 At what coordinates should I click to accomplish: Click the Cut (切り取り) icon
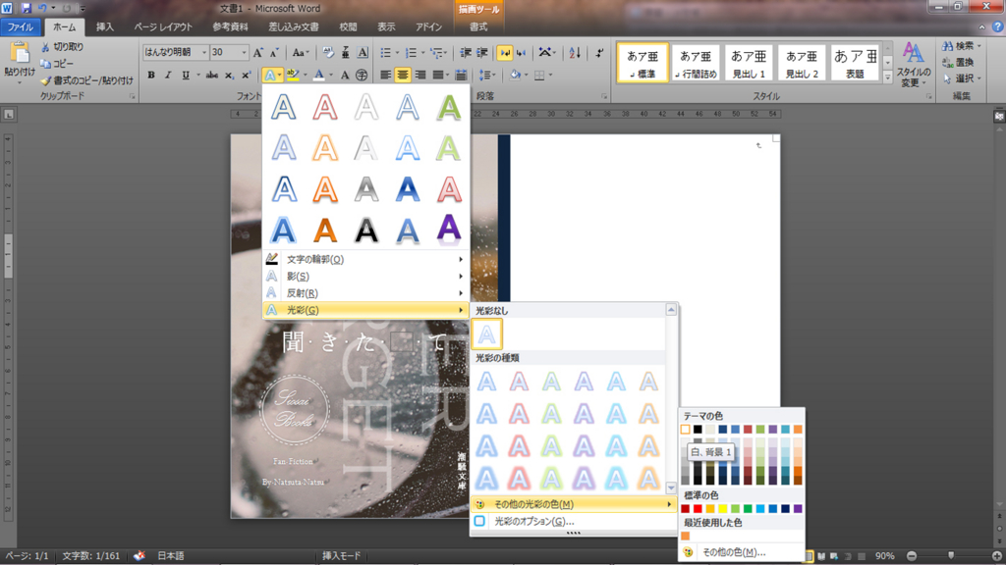[x=45, y=47]
